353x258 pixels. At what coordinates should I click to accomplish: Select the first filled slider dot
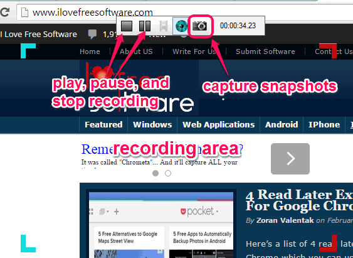pos(155,173)
